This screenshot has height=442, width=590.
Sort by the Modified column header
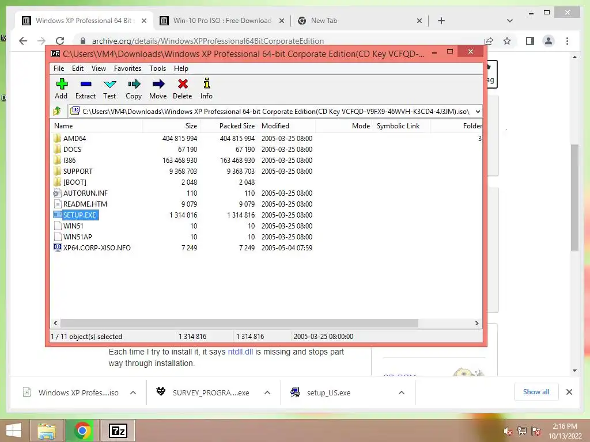click(x=287, y=126)
